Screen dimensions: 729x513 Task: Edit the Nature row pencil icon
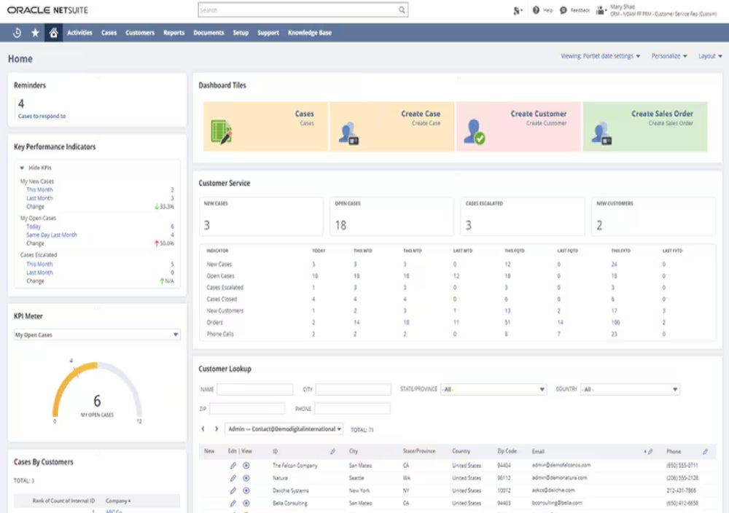coord(233,478)
